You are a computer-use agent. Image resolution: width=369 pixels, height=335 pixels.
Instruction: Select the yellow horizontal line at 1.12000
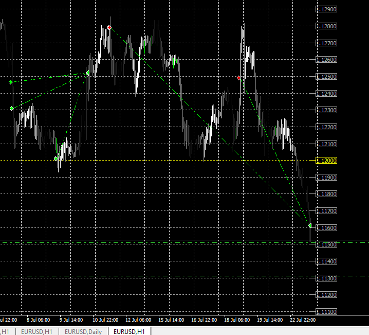click(x=158, y=161)
